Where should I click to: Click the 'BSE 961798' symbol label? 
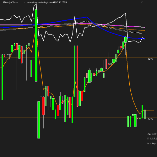pos(60,2)
